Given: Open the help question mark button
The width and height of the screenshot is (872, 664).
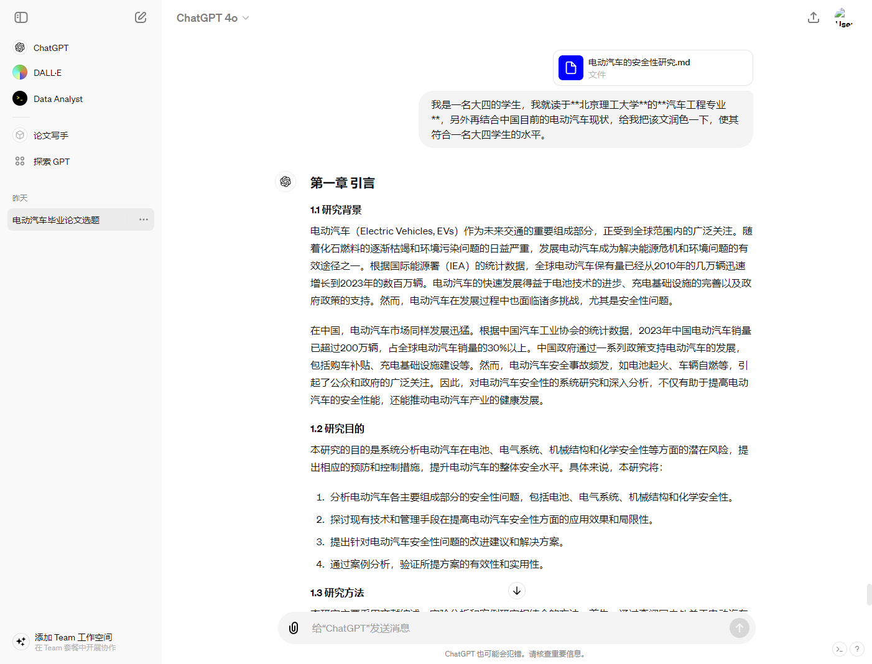Looking at the screenshot, I should 856,649.
